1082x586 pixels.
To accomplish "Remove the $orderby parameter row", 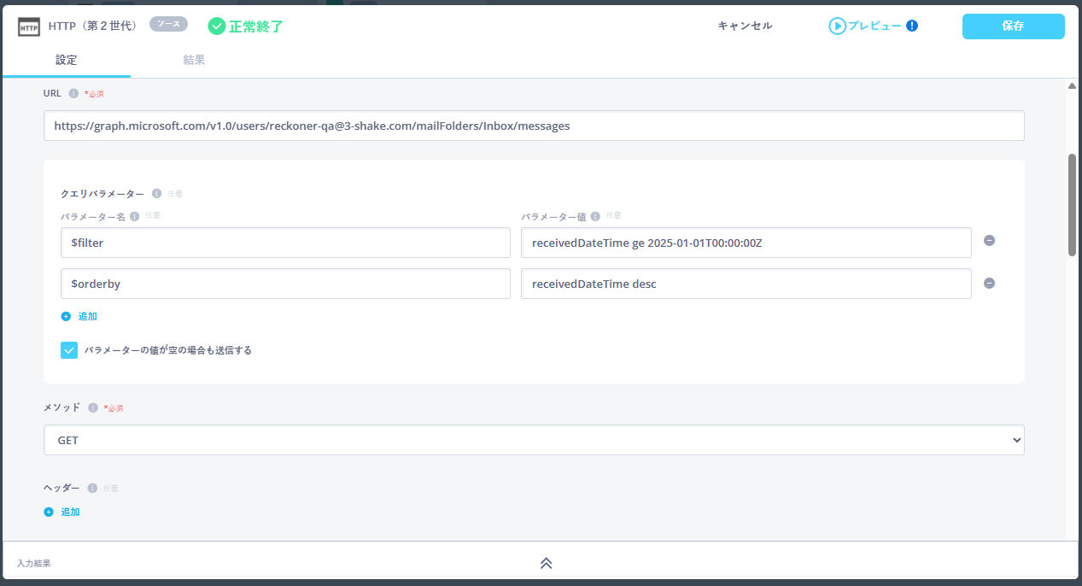I will tap(989, 284).
